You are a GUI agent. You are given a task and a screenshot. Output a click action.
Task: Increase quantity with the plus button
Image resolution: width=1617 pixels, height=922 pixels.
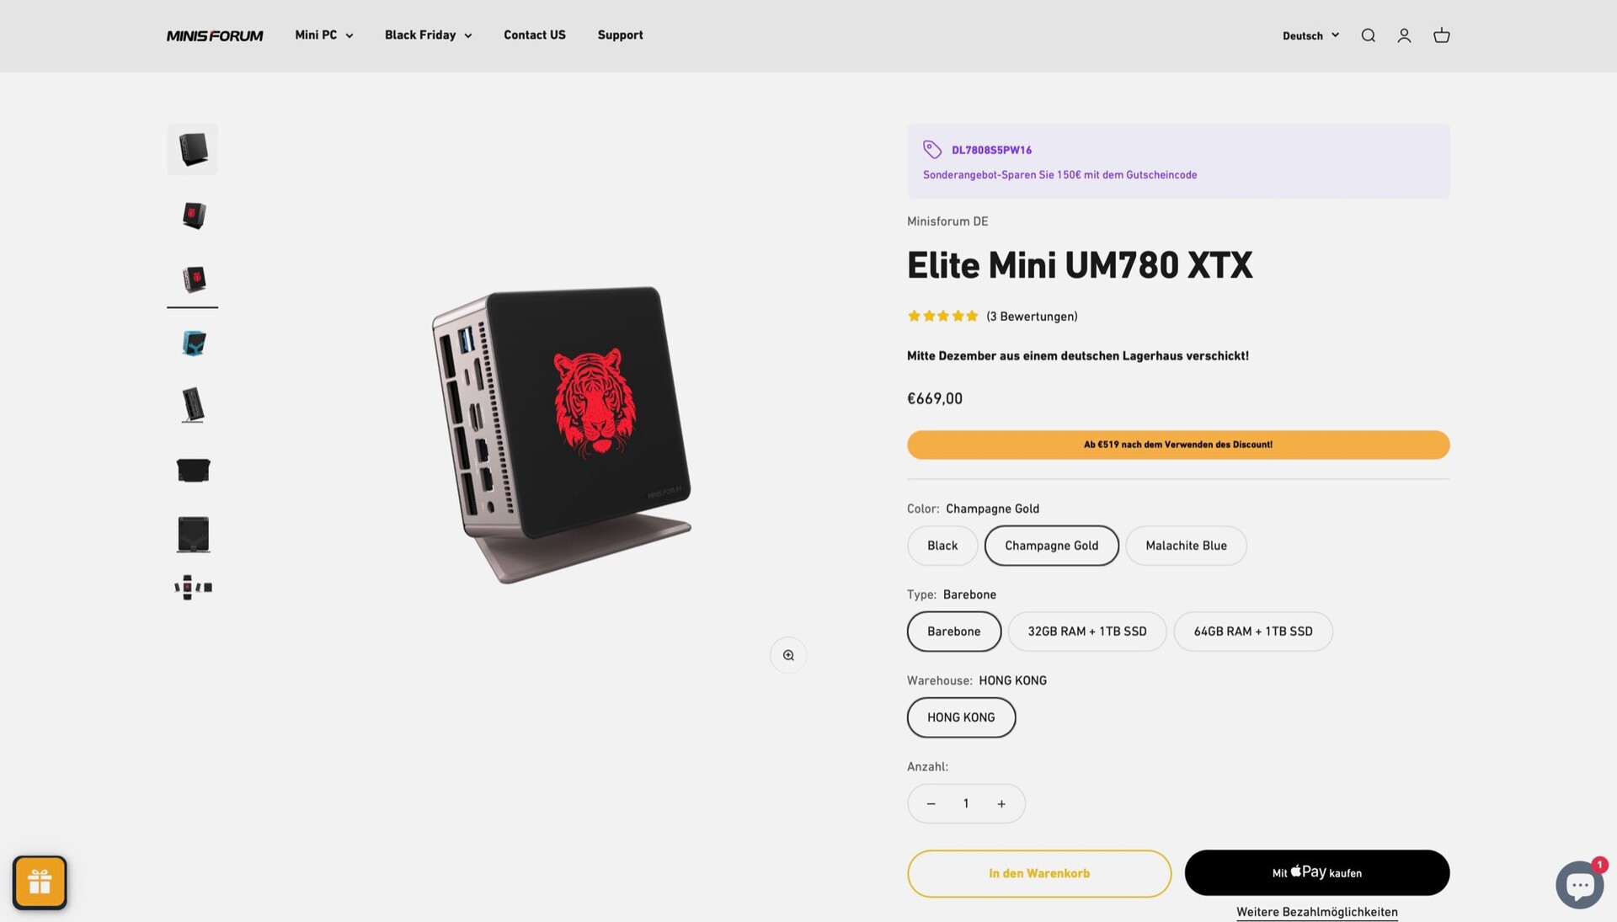coord(1001,804)
